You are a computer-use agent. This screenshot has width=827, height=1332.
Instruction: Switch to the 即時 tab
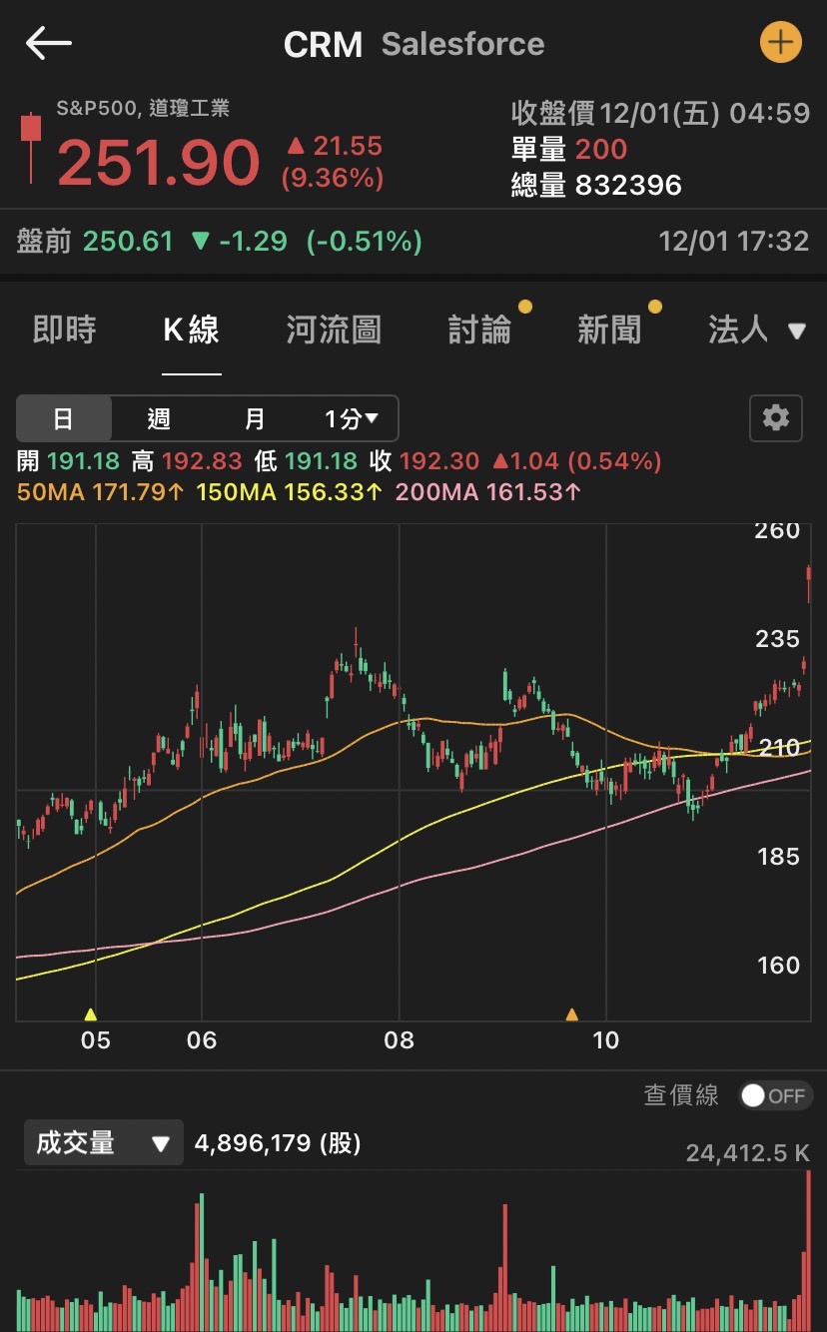(64, 330)
